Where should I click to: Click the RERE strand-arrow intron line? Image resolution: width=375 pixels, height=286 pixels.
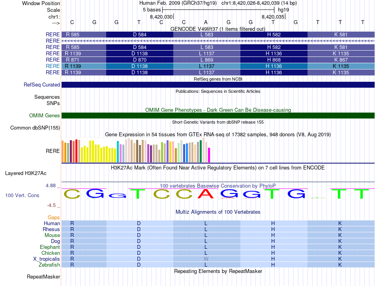(218, 41)
